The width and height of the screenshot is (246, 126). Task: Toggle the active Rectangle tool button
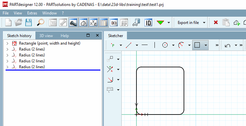(197, 45)
